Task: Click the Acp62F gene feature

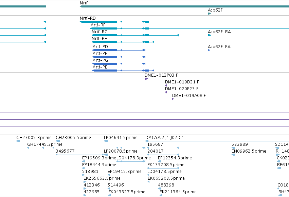Action: pos(209,14)
